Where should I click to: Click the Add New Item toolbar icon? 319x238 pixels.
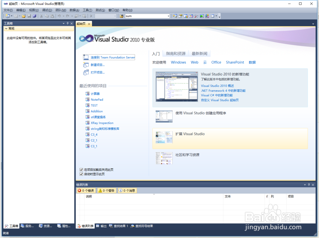pyautogui.click(x=16, y=16)
